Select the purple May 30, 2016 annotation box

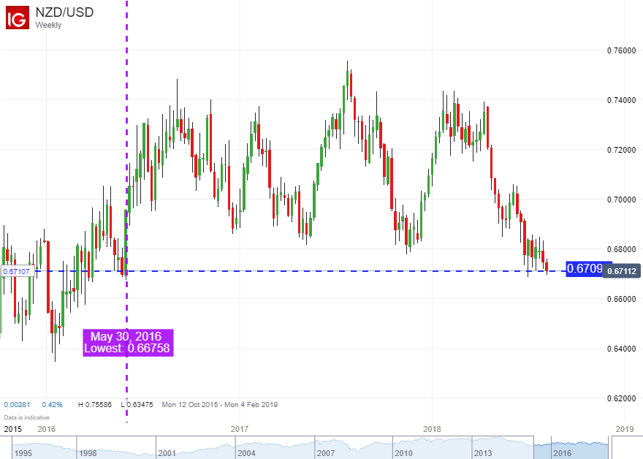click(x=128, y=343)
